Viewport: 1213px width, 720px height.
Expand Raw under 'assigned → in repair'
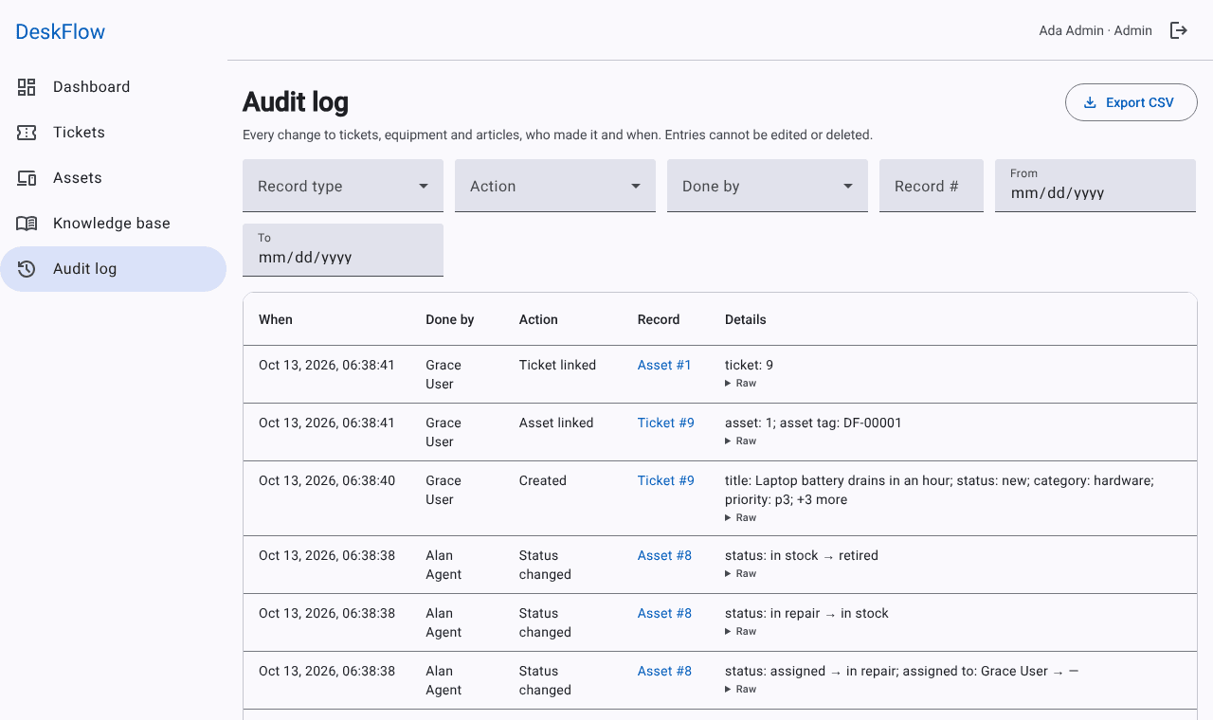pos(741,690)
